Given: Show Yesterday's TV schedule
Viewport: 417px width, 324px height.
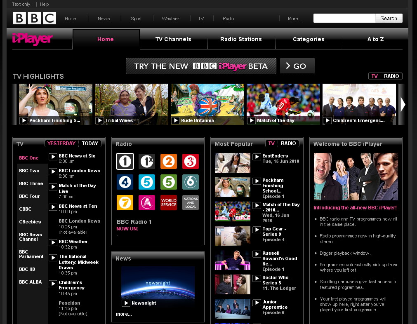Looking at the screenshot, I should pos(61,143).
